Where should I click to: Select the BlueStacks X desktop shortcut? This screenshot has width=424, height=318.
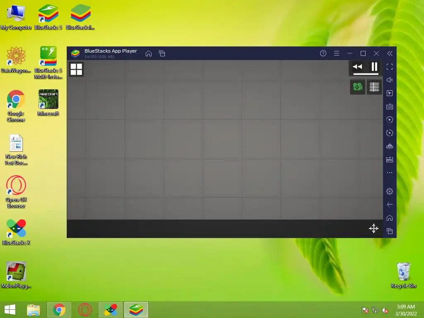pos(16,232)
